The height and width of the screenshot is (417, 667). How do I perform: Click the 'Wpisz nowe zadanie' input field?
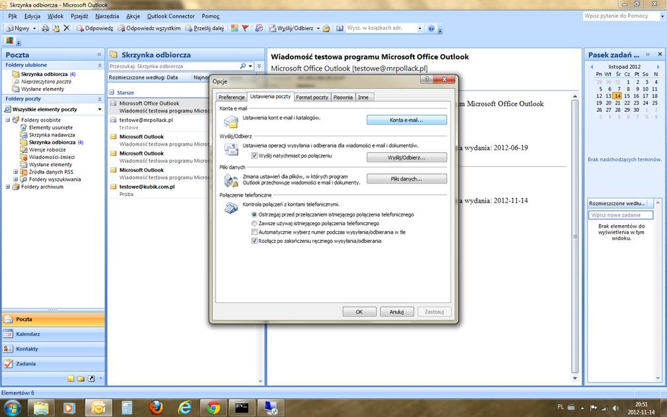[620, 215]
